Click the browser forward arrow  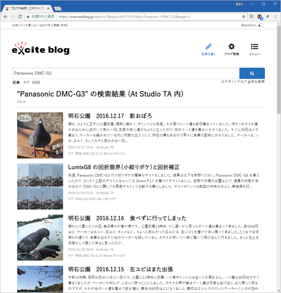click(13, 17)
